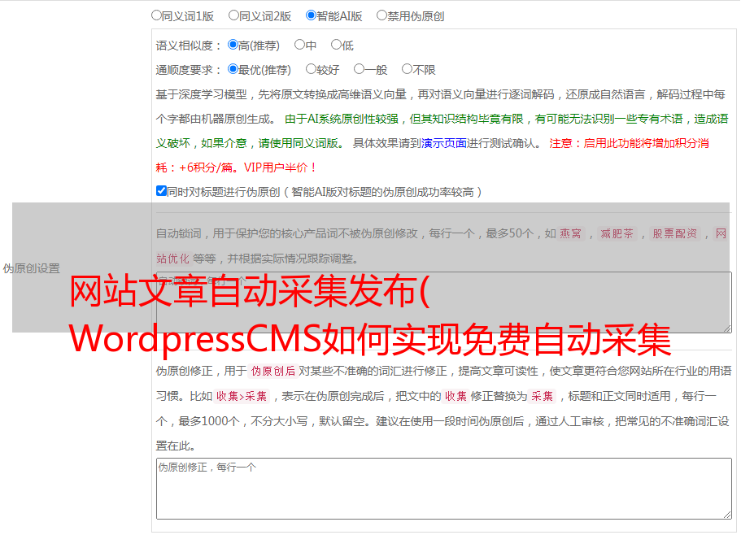Click the 伪原创后 highlighted tag
The height and width of the screenshot is (535, 741).
tap(273, 371)
